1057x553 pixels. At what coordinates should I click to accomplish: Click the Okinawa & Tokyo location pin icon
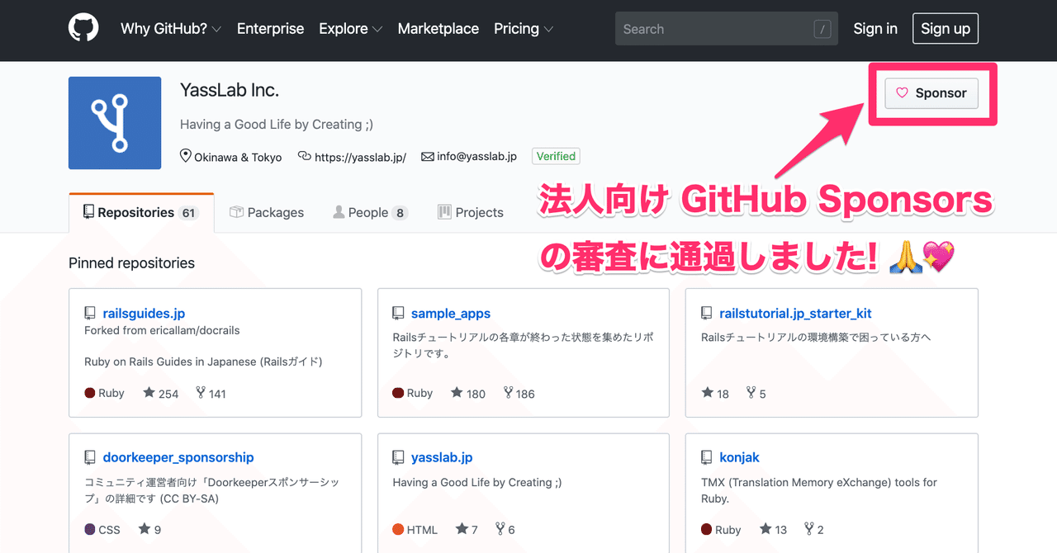click(186, 156)
